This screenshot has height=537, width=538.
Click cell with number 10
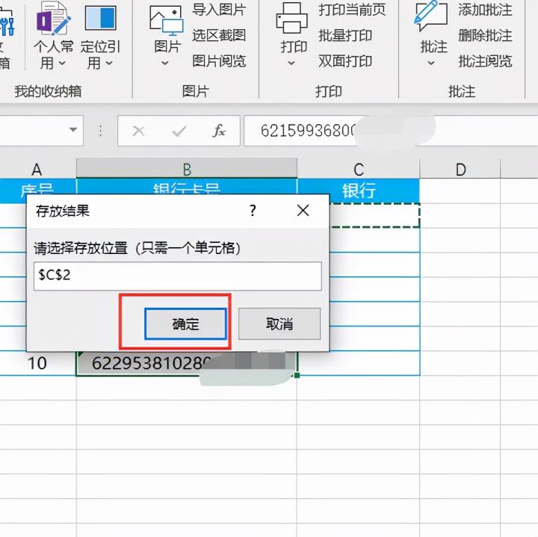click(37, 363)
